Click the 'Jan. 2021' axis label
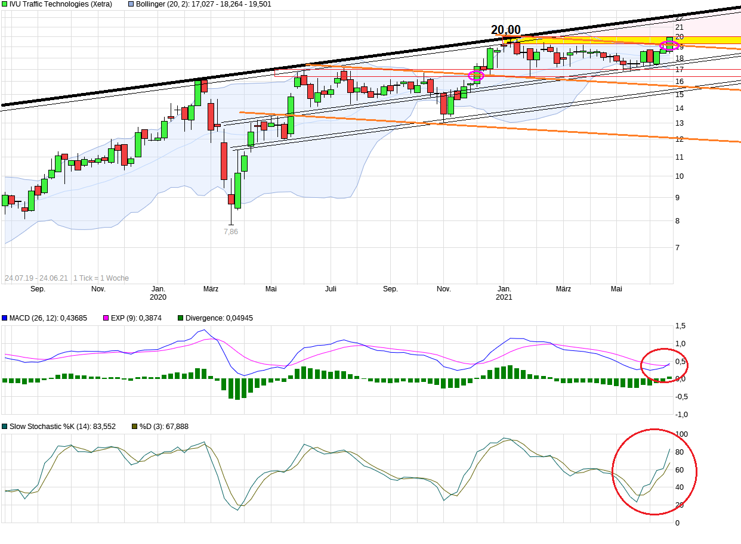 click(504, 293)
